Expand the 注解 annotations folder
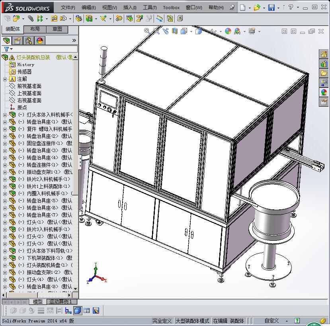330x326 pixels. (5, 79)
